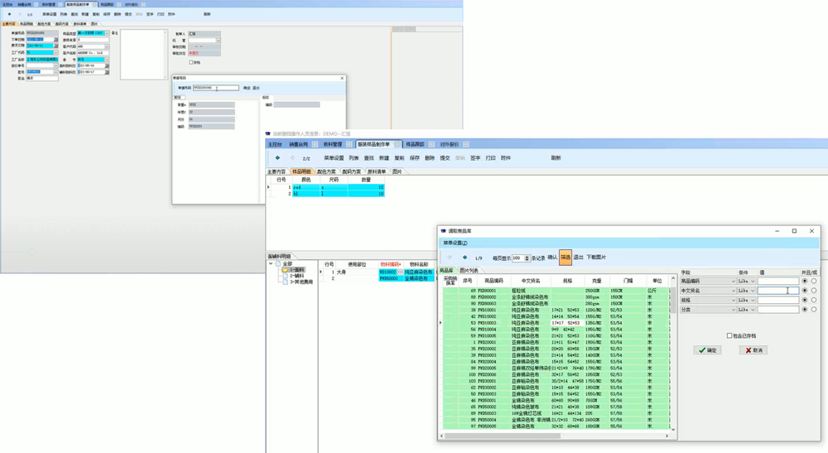This screenshot has height=453, width=828.
Task: Click the 取消 button with red X
Action: [753, 350]
